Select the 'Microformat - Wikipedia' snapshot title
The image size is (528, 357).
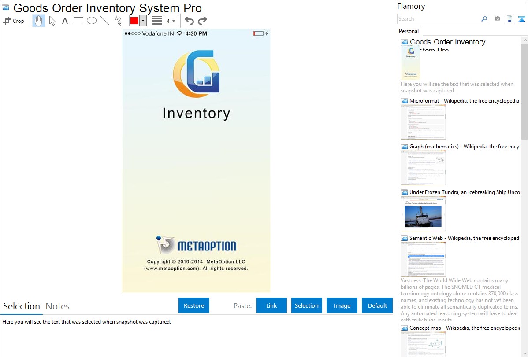tap(464, 101)
